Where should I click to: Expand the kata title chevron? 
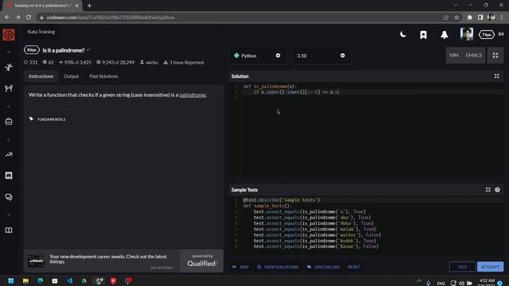click(x=88, y=50)
